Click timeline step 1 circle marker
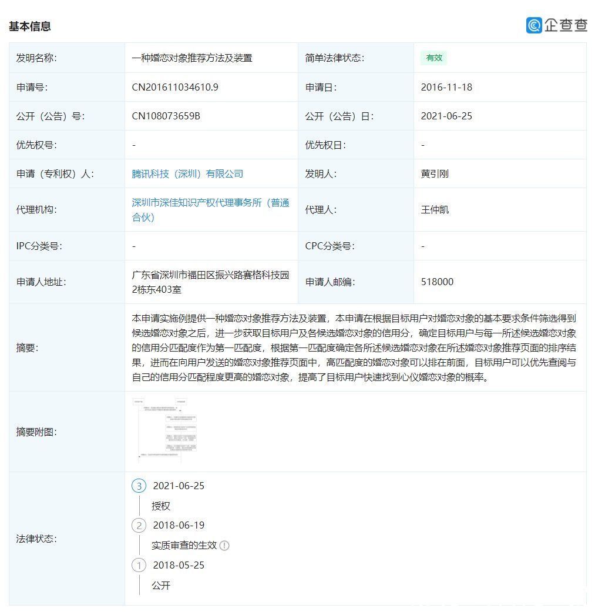Viewport: 595px width, 615px height. (139, 565)
